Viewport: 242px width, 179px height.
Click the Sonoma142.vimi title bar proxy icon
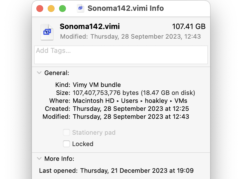[x=81, y=8]
